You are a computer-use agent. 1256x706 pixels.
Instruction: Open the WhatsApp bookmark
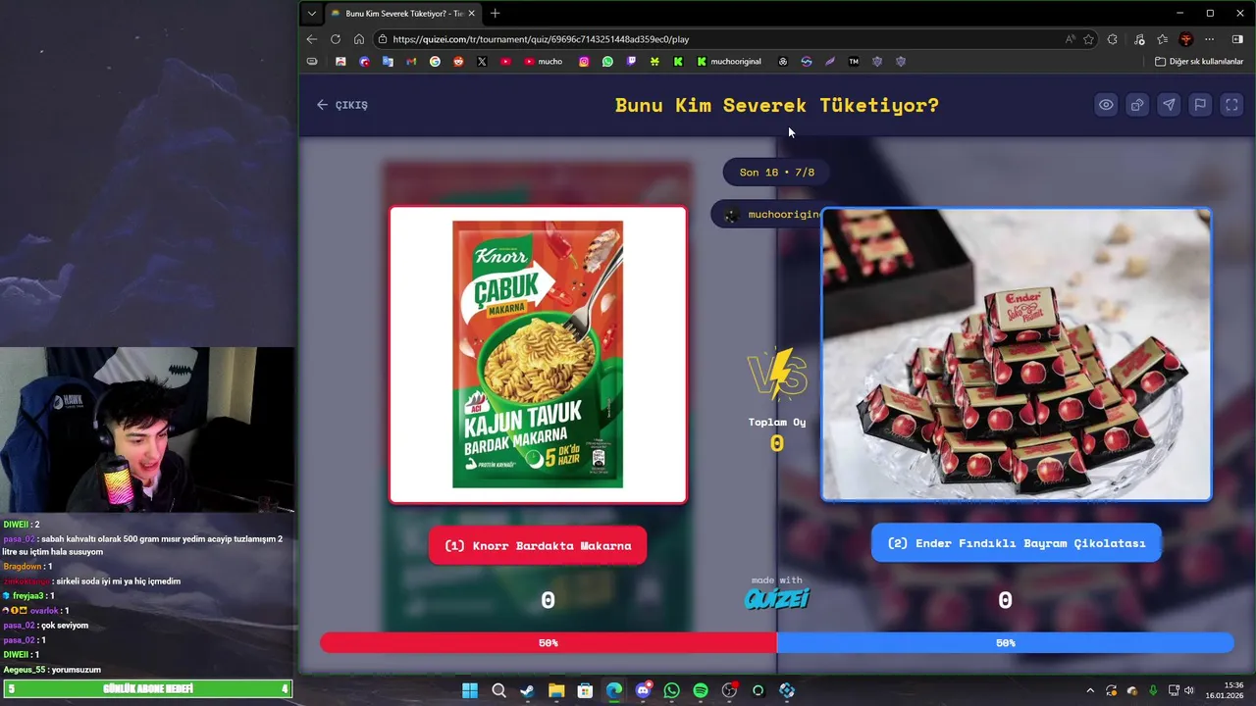(607, 62)
